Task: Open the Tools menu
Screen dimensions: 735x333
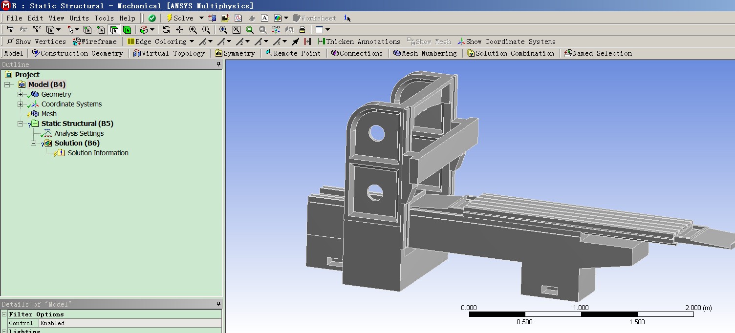Action: click(x=104, y=18)
